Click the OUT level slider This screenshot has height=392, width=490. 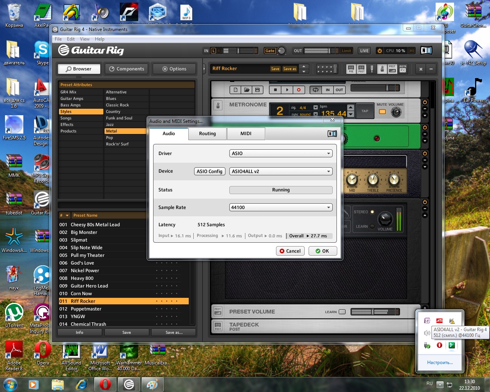[322, 51]
